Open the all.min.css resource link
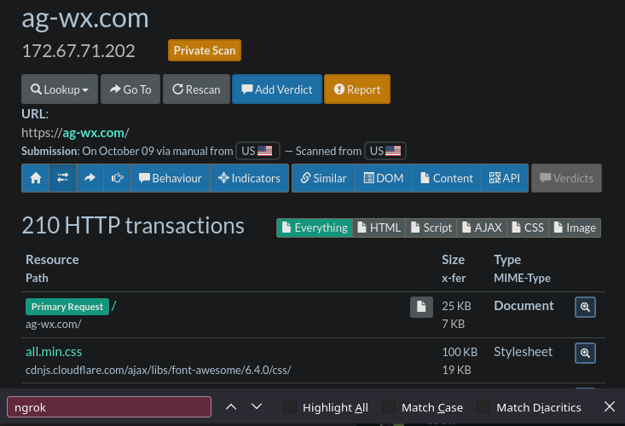This screenshot has height=426, width=625. click(54, 351)
